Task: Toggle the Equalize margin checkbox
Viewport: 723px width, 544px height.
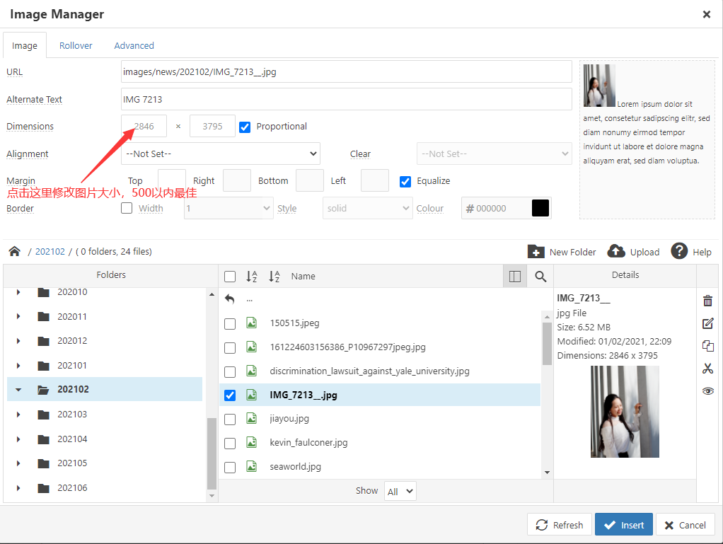Action: [405, 181]
